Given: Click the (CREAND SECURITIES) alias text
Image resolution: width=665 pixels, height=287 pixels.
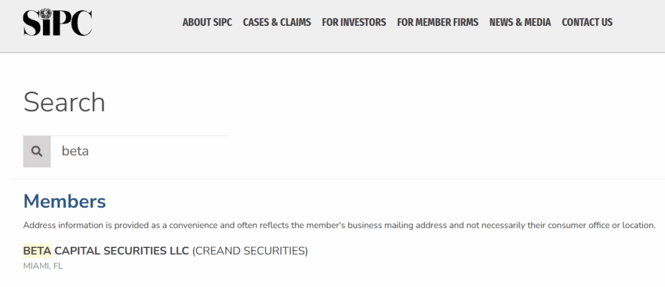Looking at the screenshot, I should pos(250,251).
